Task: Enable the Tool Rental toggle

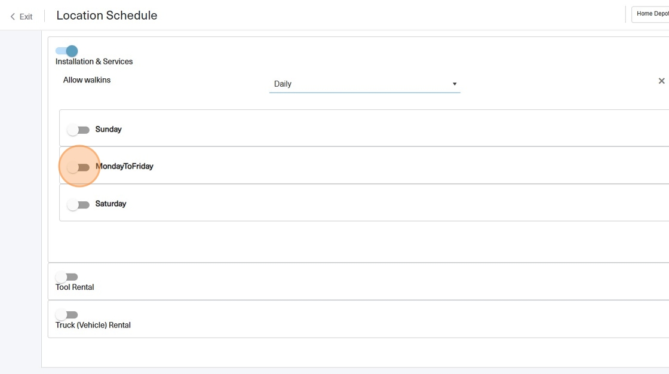Action: tap(67, 277)
